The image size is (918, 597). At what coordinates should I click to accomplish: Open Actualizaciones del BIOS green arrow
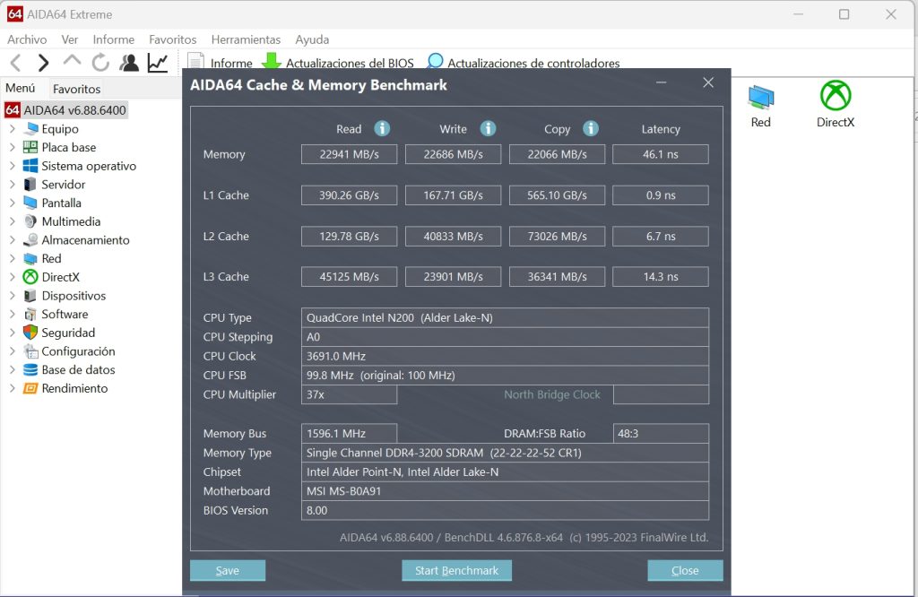click(x=271, y=61)
